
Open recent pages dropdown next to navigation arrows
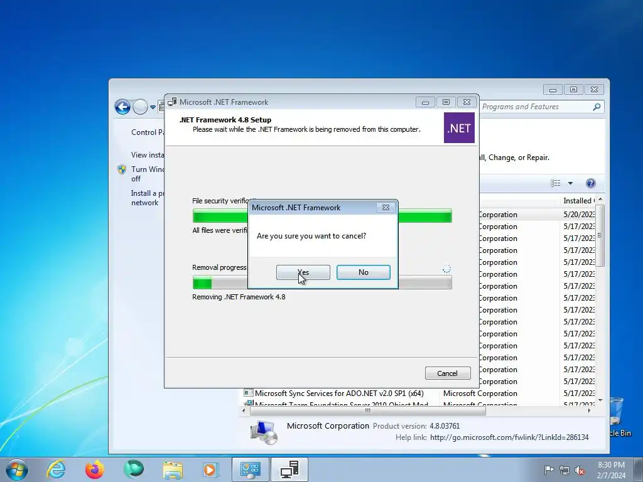153,107
